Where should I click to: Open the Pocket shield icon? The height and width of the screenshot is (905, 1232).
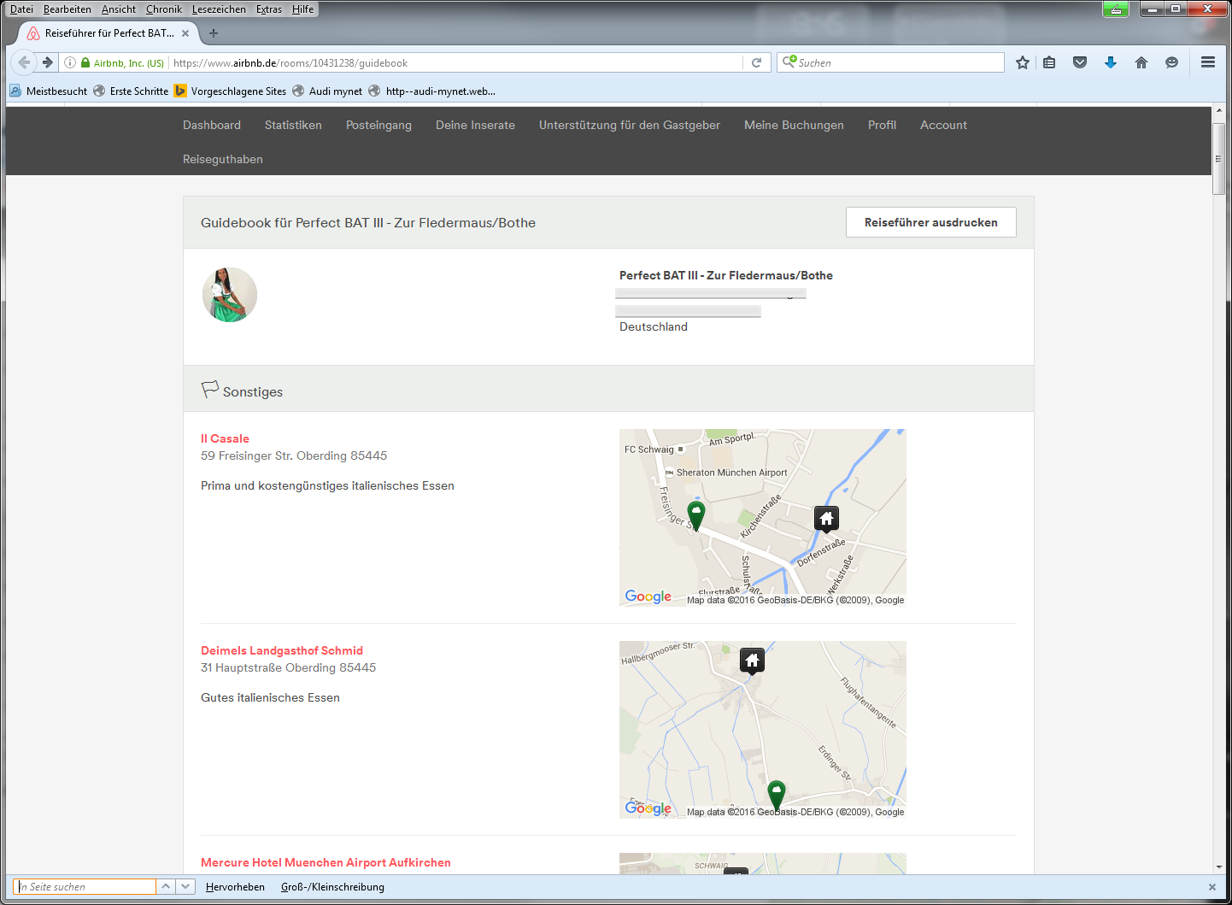1080,62
